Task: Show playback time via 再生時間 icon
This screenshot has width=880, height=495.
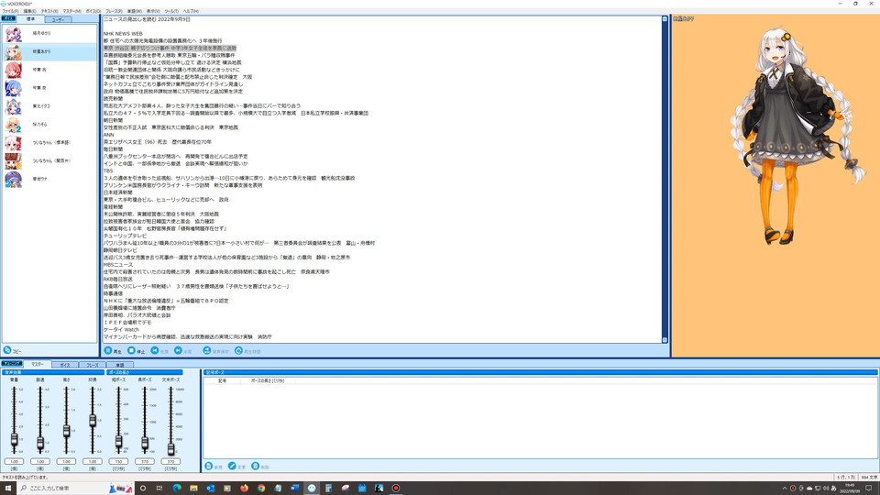Action: coord(238,351)
